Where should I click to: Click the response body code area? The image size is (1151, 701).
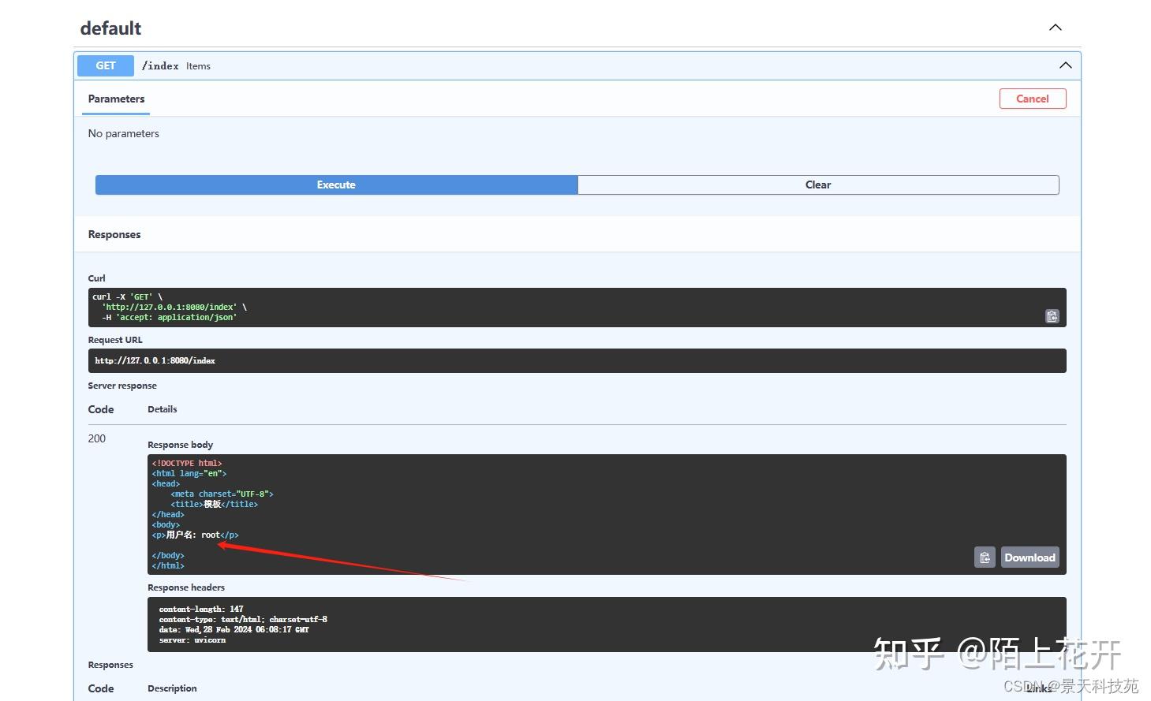coord(607,514)
